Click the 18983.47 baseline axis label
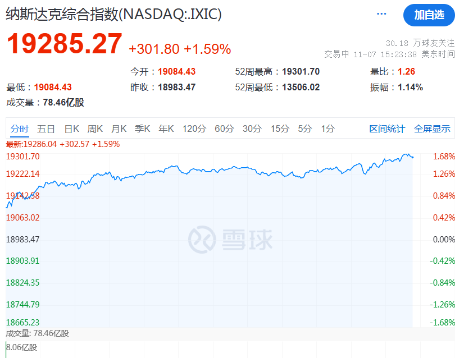 pyautogui.click(x=23, y=240)
